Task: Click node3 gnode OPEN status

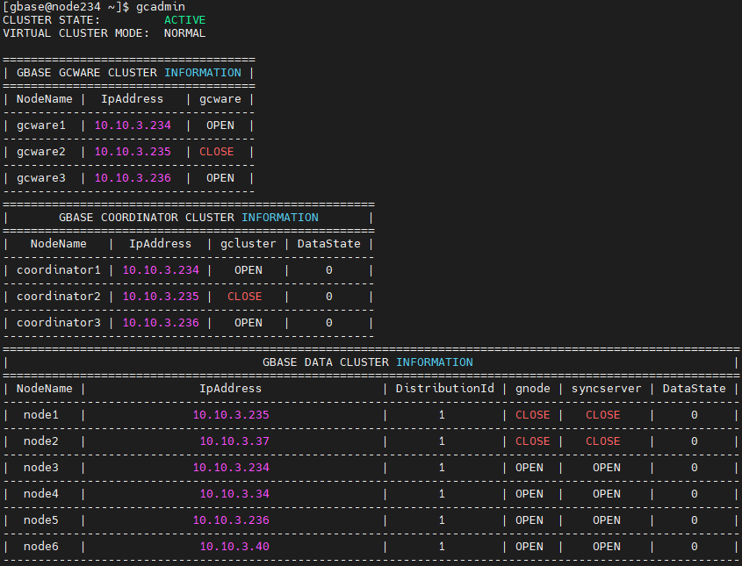Action: (x=529, y=468)
